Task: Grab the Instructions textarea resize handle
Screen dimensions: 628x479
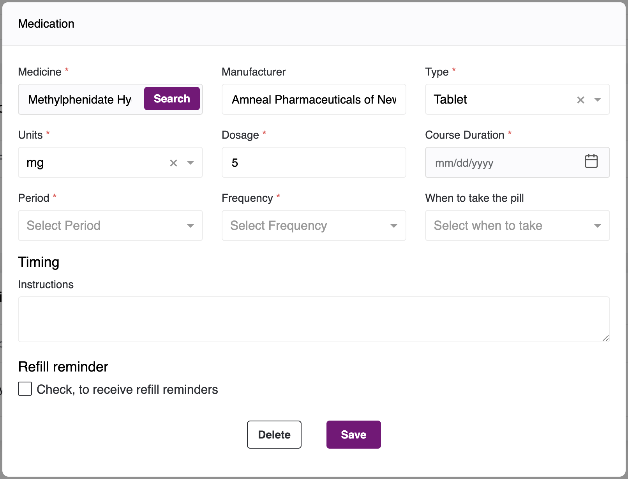Action: pos(605,338)
